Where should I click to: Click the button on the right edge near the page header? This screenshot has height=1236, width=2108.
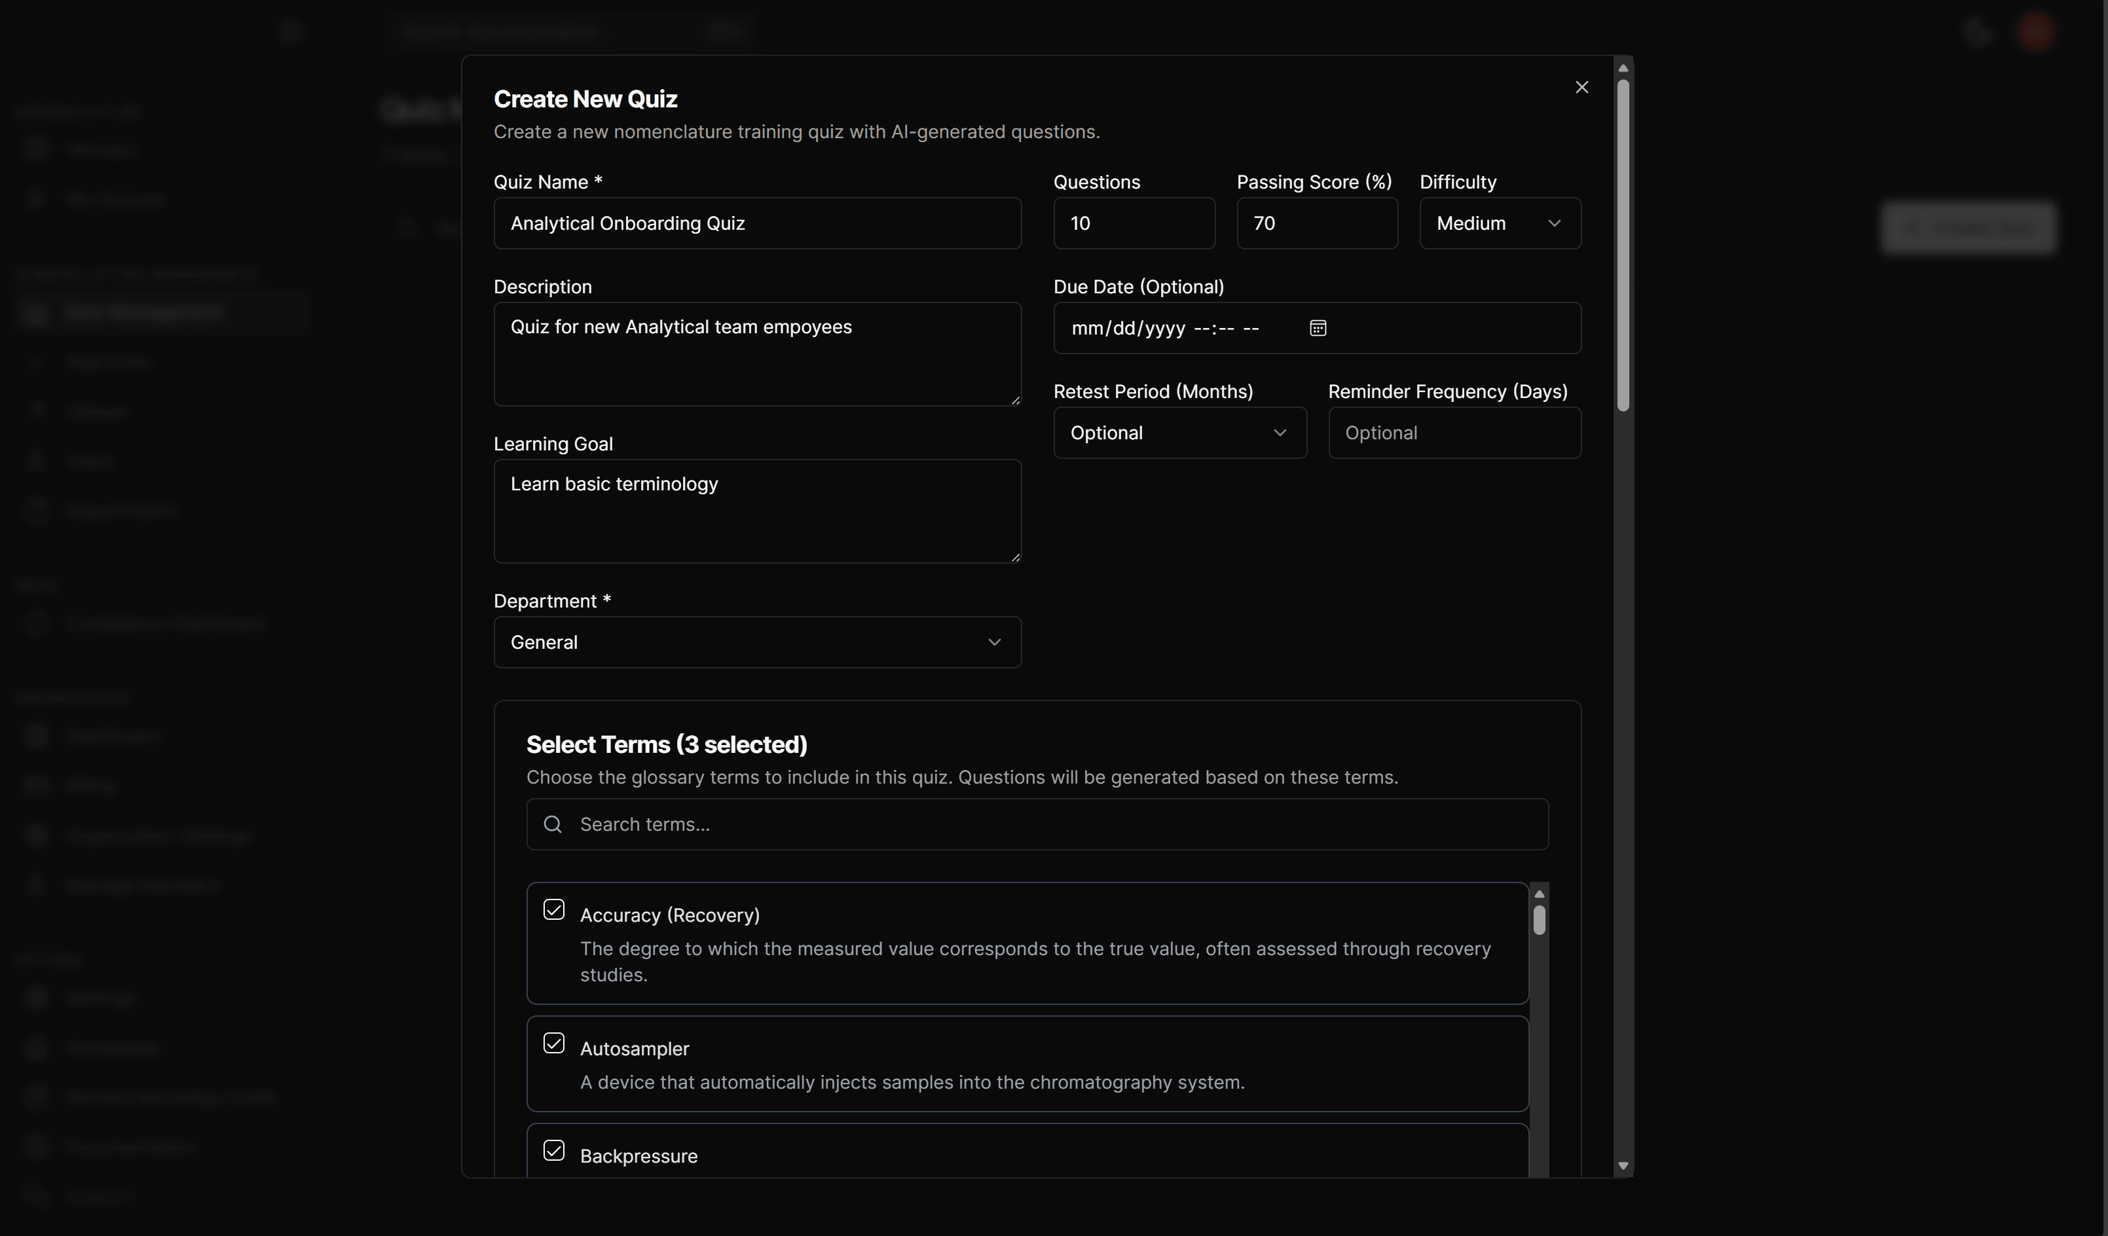1969,227
